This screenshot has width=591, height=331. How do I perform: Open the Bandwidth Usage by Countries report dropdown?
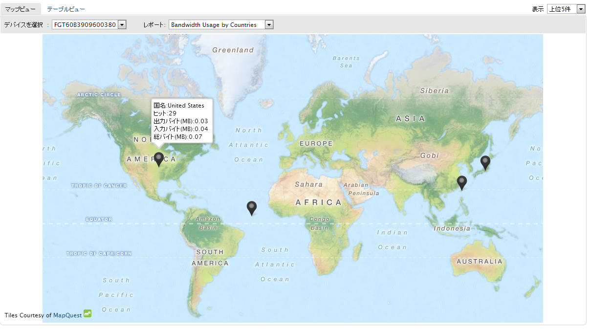tap(221, 24)
